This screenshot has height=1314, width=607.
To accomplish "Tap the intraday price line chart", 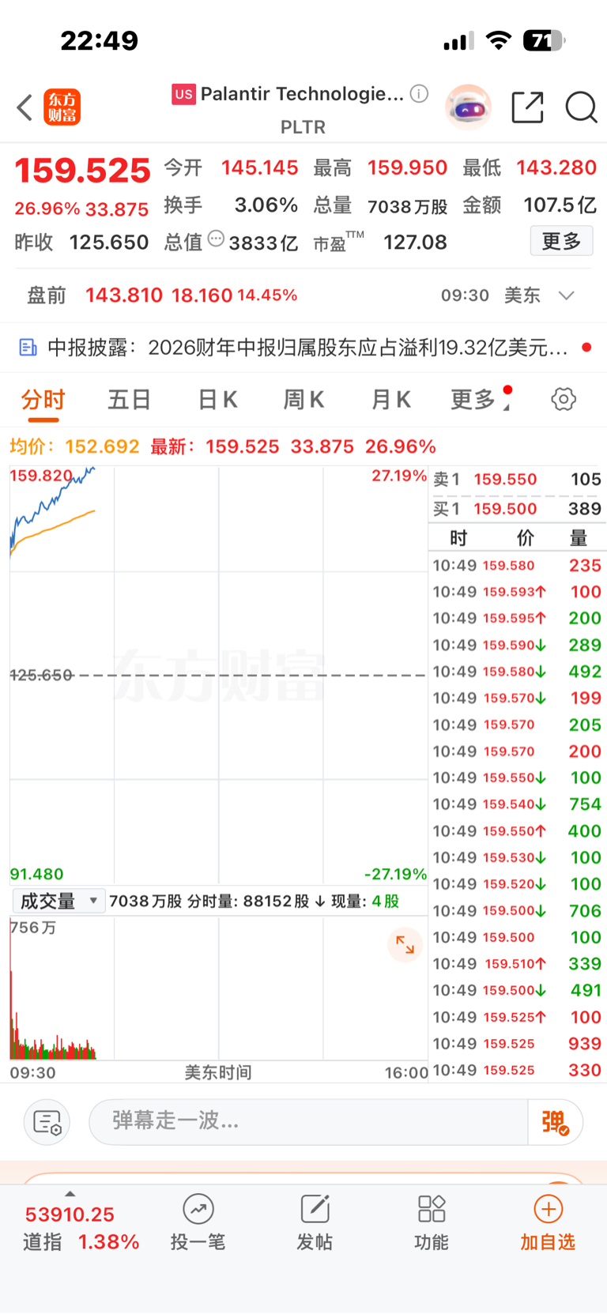I will pyautogui.click(x=218, y=676).
